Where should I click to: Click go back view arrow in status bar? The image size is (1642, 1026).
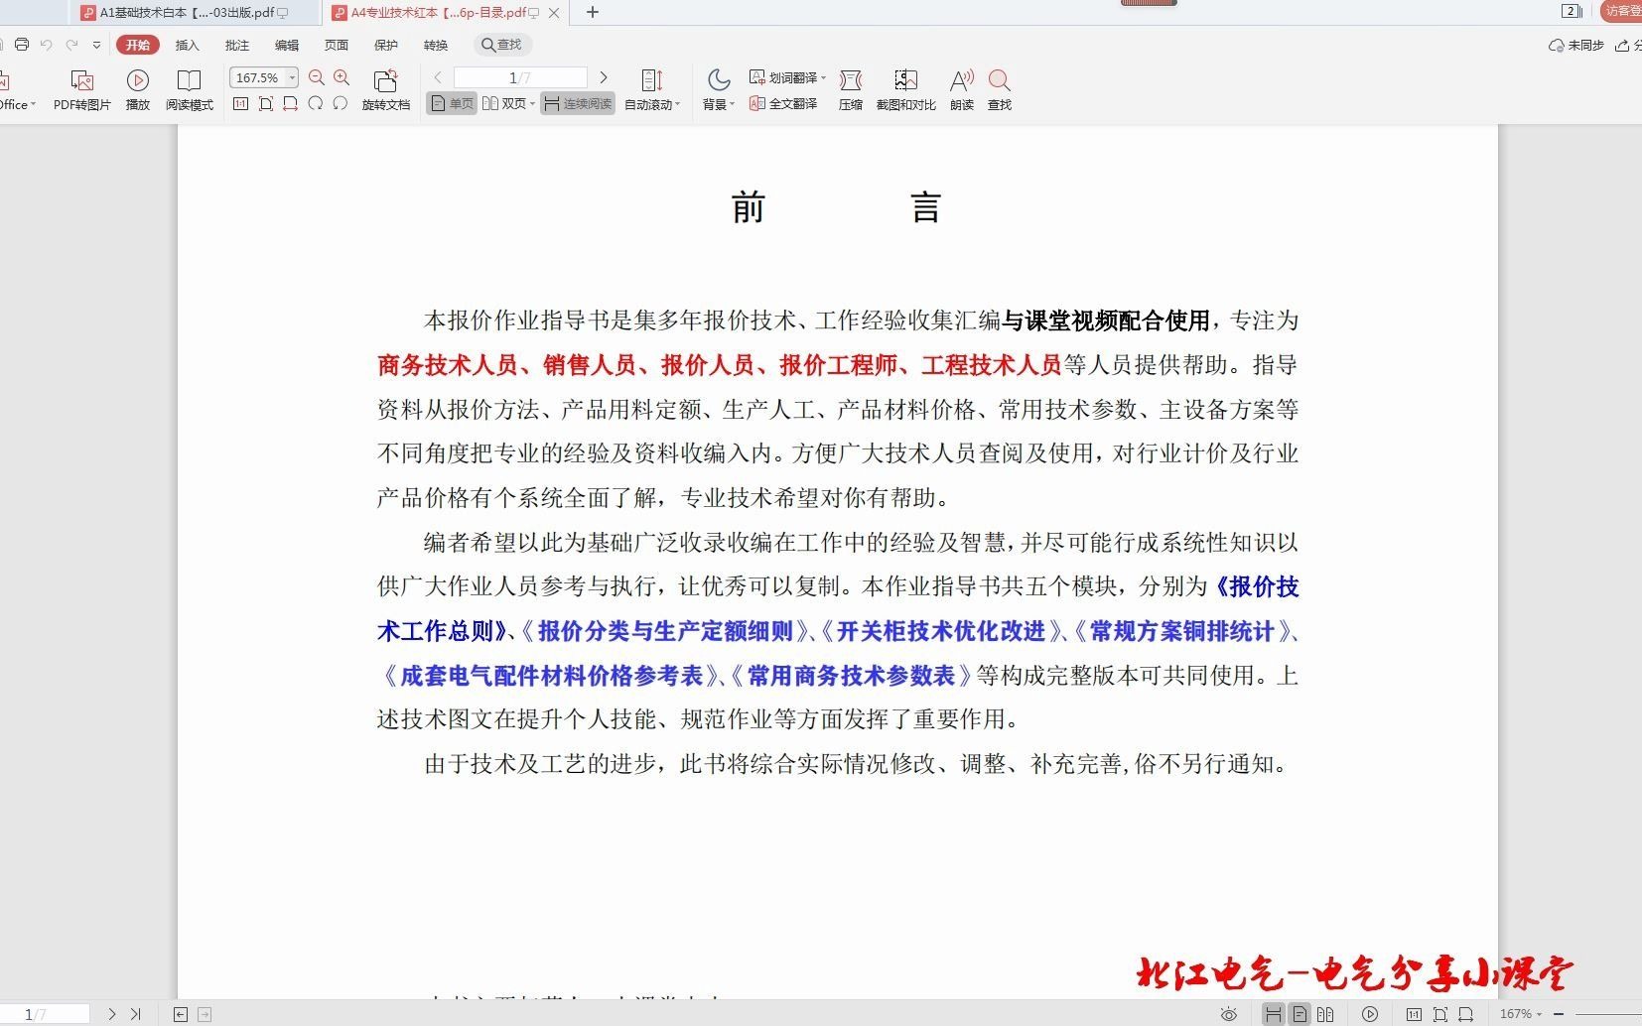coord(180,1014)
